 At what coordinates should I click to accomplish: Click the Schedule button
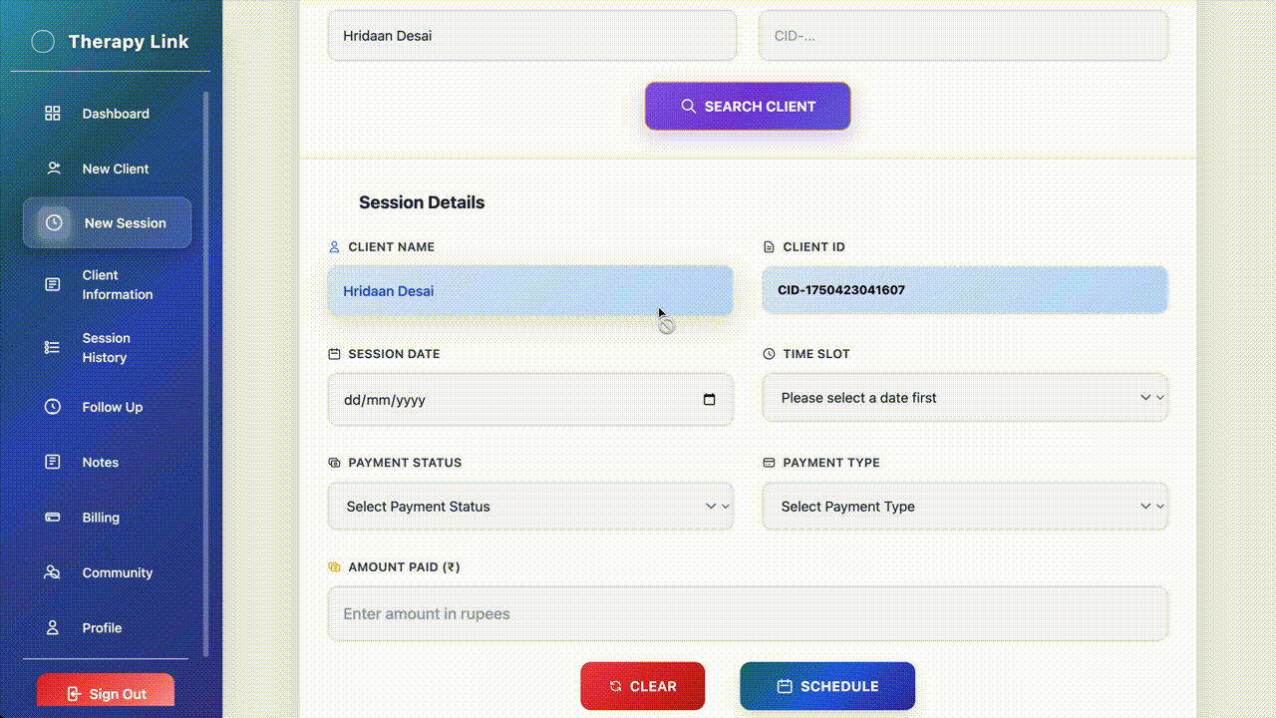[x=826, y=686]
